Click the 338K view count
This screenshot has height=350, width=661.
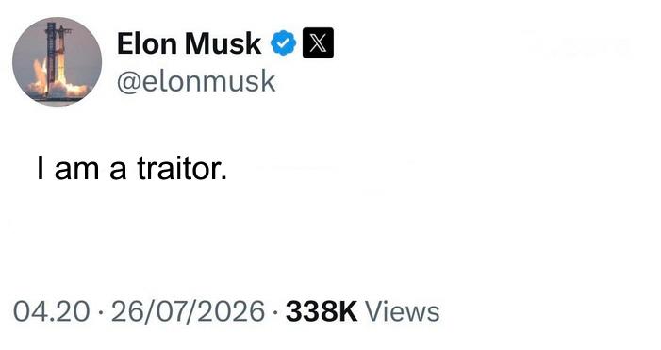coord(322,311)
